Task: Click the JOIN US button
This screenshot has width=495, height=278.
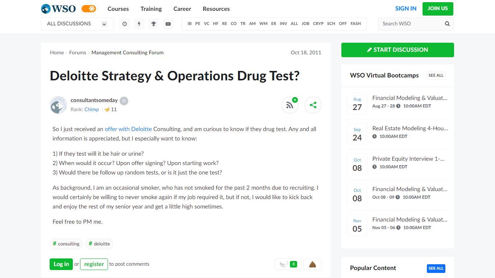Action: (438, 9)
